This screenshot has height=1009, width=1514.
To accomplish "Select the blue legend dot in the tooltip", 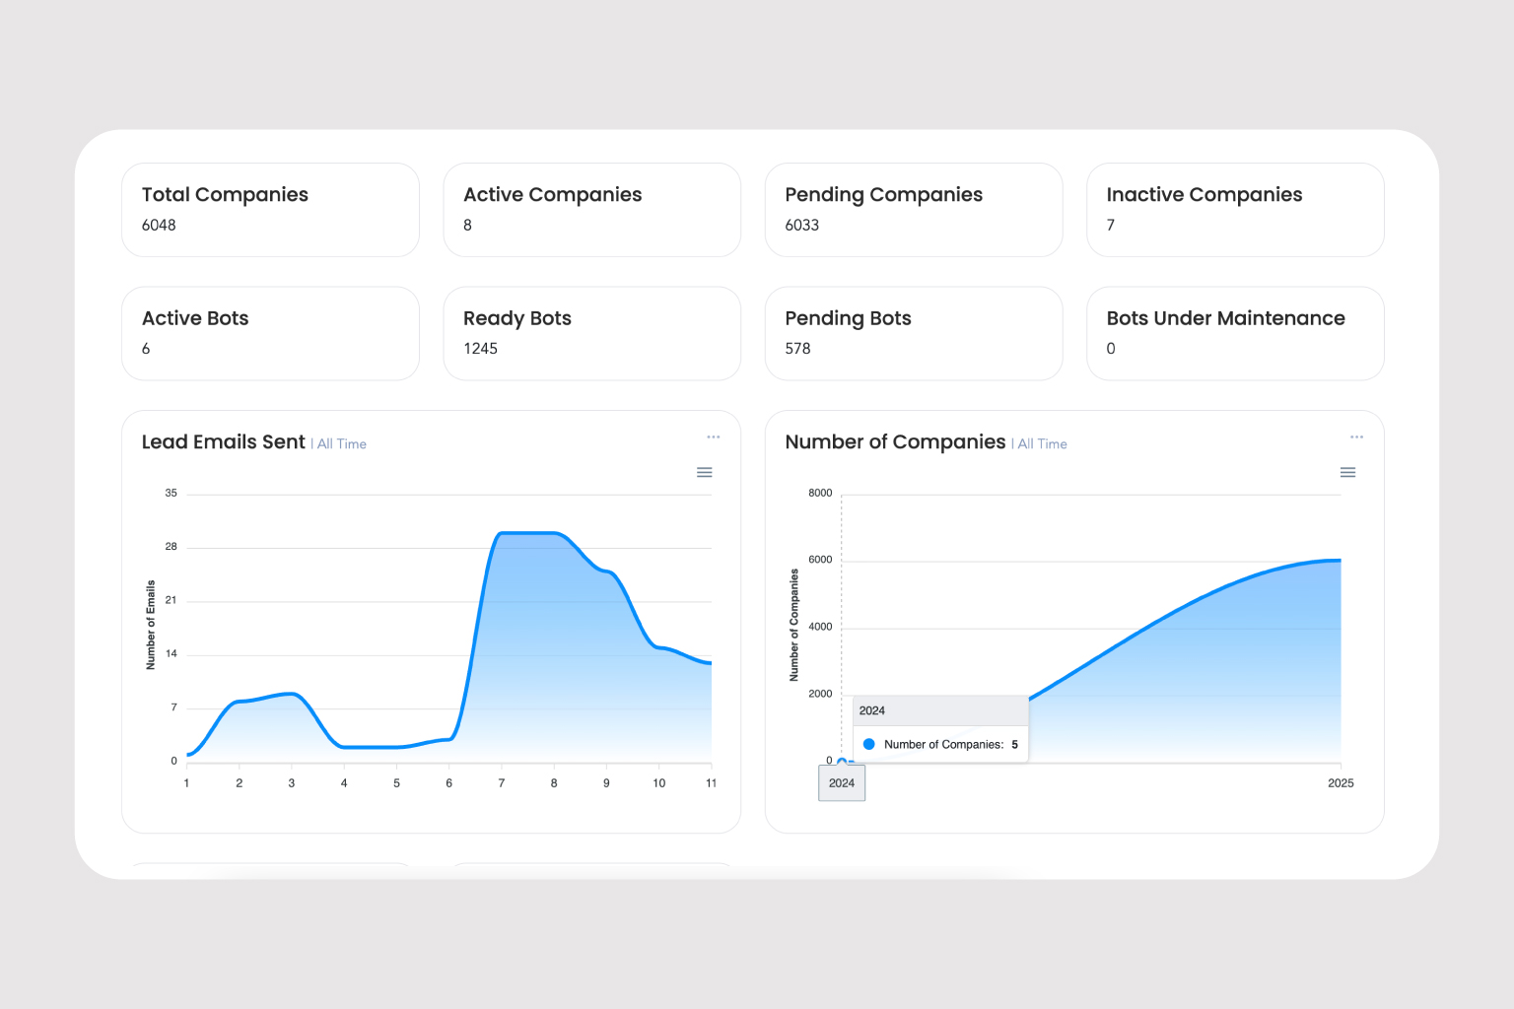I will point(868,744).
